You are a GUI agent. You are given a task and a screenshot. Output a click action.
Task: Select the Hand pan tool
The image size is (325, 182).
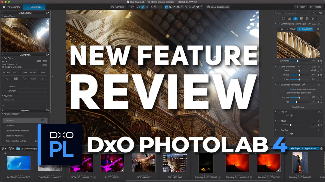click(x=166, y=7)
